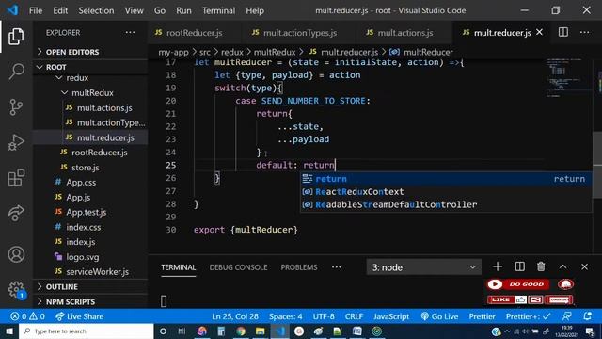Split the editor to the right
Screen dimensions: 602x339
click(563, 33)
